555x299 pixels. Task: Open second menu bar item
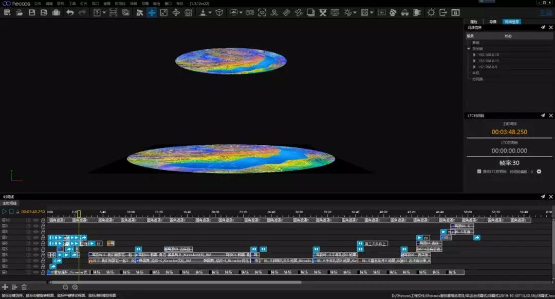(x=49, y=4)
